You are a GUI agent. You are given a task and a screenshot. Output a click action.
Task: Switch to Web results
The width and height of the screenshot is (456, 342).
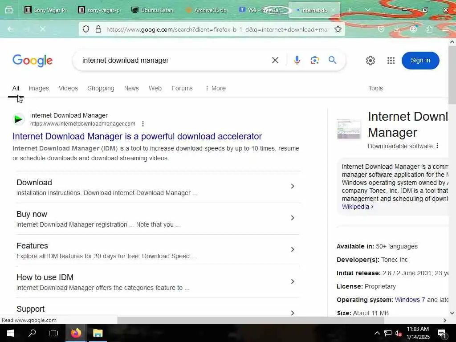pos(155,88)
